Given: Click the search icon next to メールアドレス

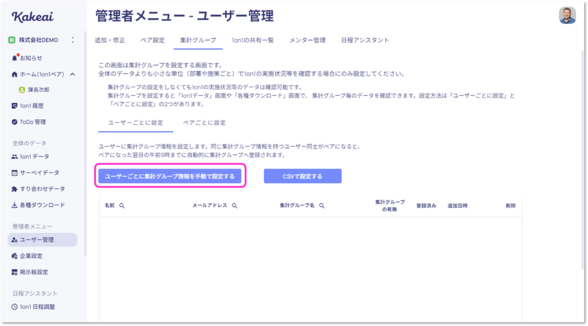Looking at the screenshot, I should [234, 206].
